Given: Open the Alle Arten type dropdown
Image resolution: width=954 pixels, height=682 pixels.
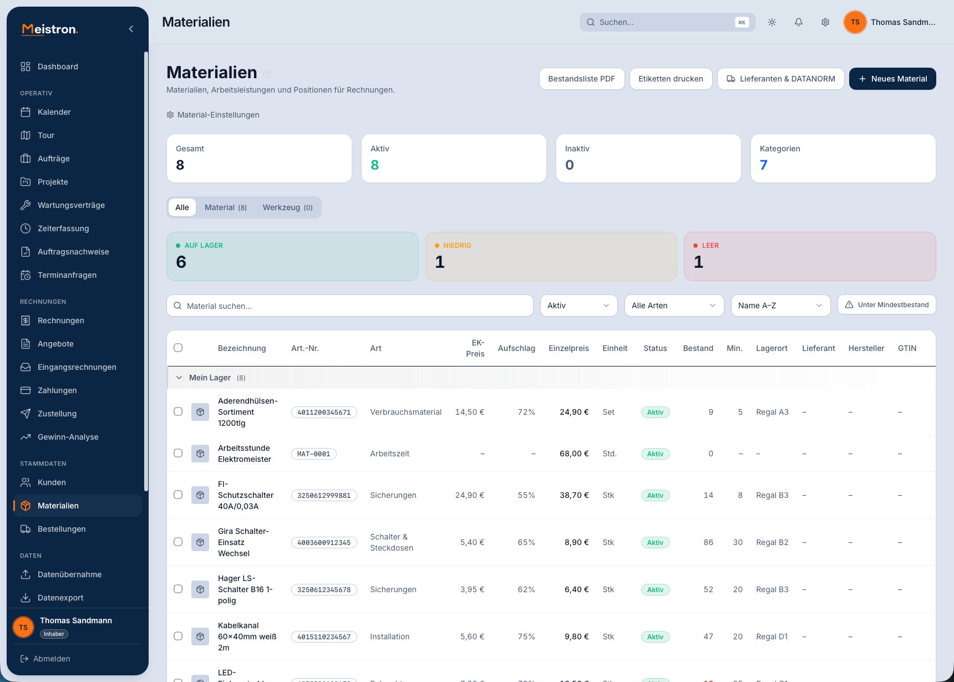Looking at the screenshot, I should tap(674, 306).
